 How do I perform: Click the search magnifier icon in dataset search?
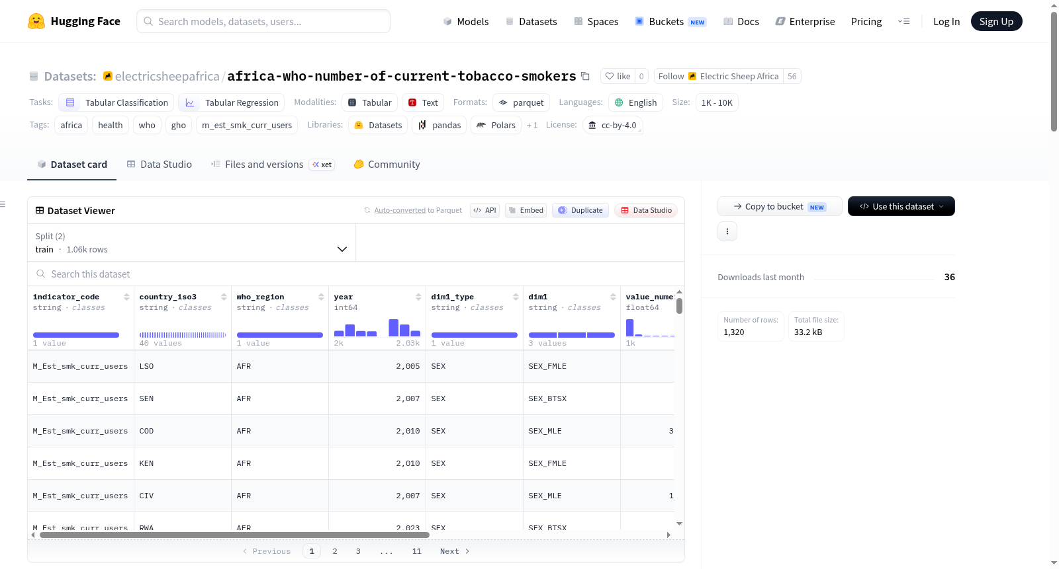pyautogui.click(x=41, y=274)
